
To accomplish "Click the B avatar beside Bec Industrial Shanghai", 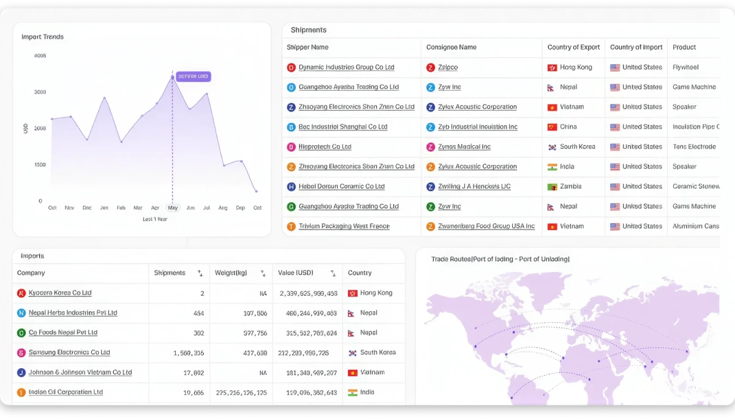I will click(x=292, y=127).
